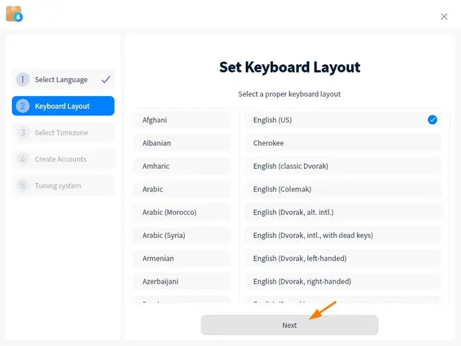Click the step 2 number circle icon

(23, 106)
